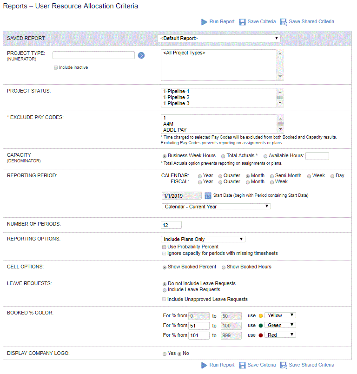Click the bottom Save Shared Criteria link
The width and height of the screenshot is (357, 374).
[311, 365]
